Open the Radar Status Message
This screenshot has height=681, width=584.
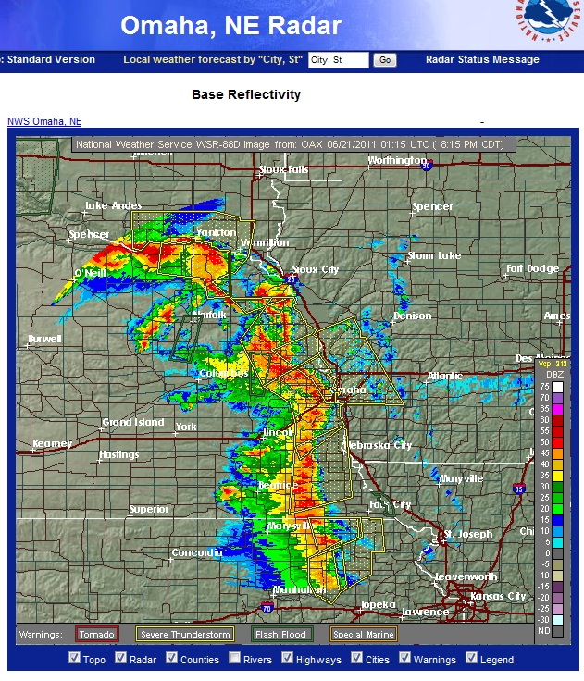click(481, 59)
